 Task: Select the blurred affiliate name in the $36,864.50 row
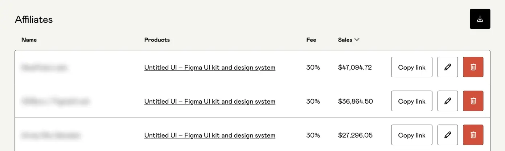[55, 102]
